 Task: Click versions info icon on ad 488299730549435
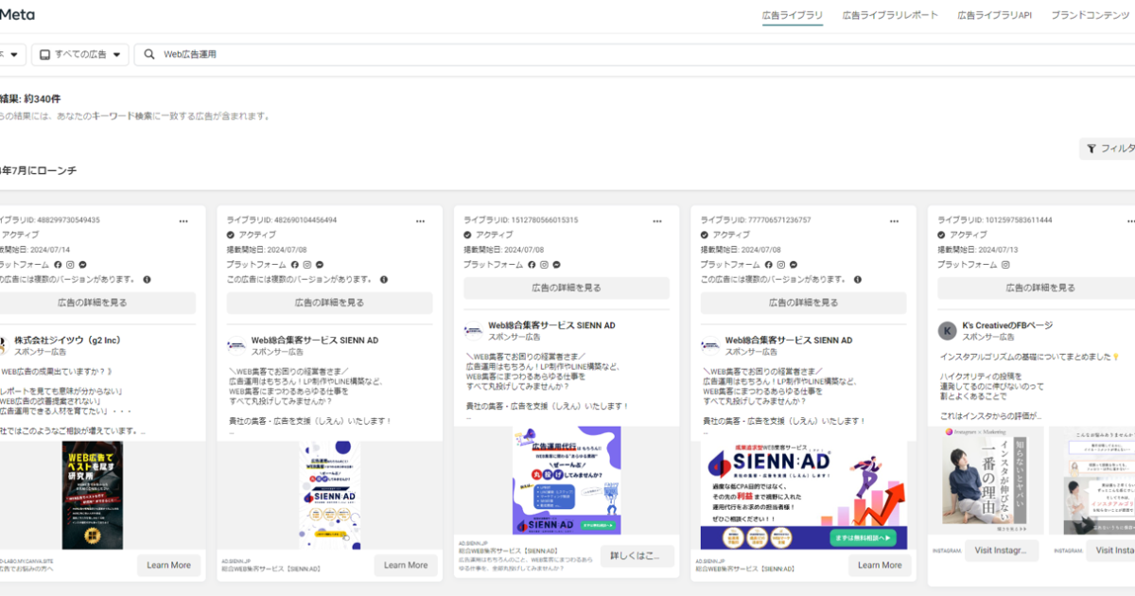click(147, 280)
